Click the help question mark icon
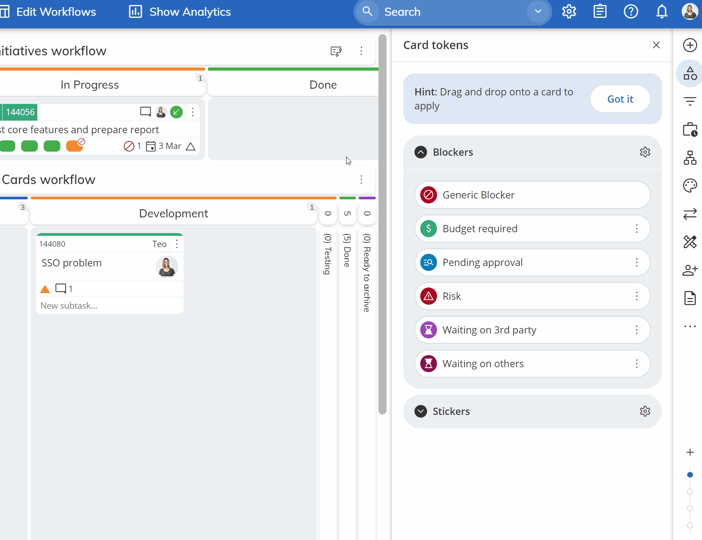This screenshot has width=702, height=540. tap(630, 12)
